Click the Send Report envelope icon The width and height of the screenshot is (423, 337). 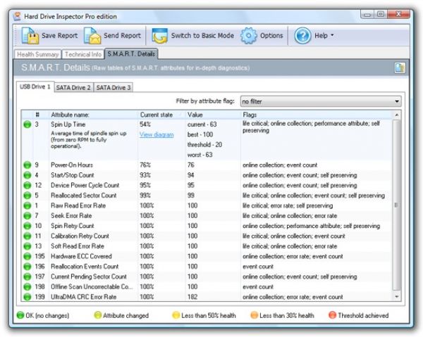93,35
